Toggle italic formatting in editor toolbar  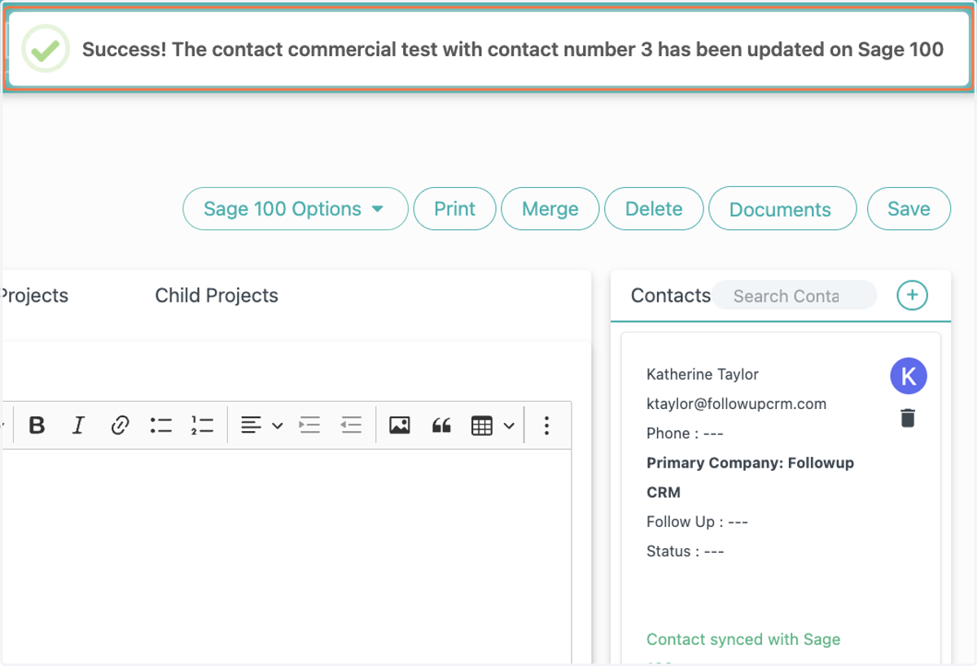78,425
